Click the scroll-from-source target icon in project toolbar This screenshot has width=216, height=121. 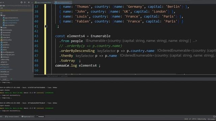22,2
